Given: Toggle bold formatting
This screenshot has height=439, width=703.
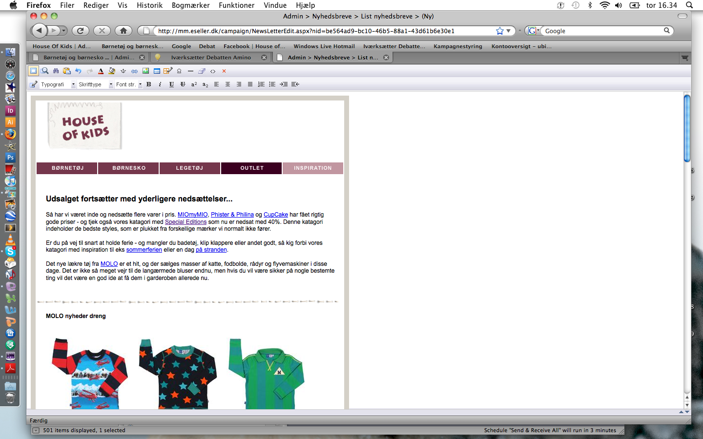Looking at the screenshot, I should tap(149, 84).
